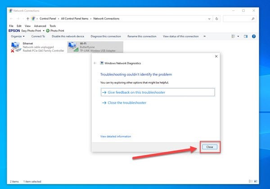The image size is (270, 189).
Task: Open the view options dropdown arrow
Action: [238, 36]
